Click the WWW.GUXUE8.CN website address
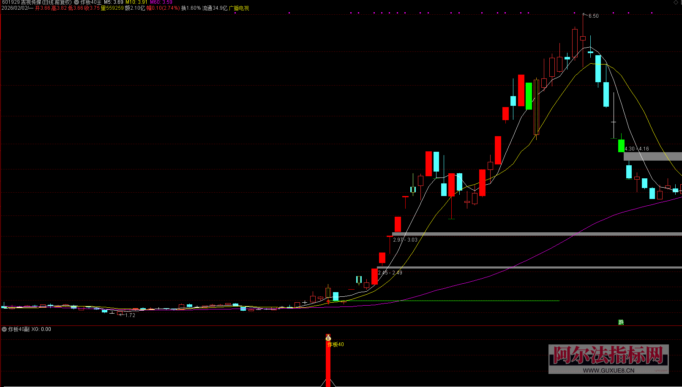The height and width of the screenshot is (387, 682). (608, 371)
